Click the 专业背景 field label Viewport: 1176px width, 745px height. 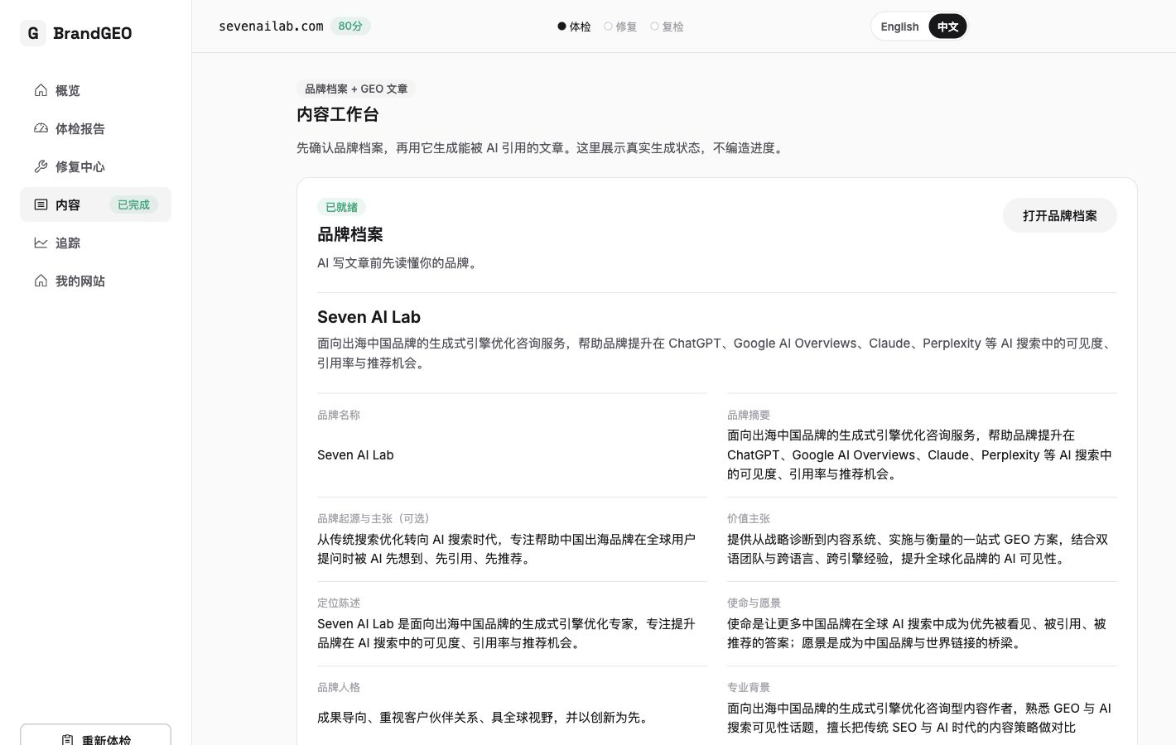(749, 687)
